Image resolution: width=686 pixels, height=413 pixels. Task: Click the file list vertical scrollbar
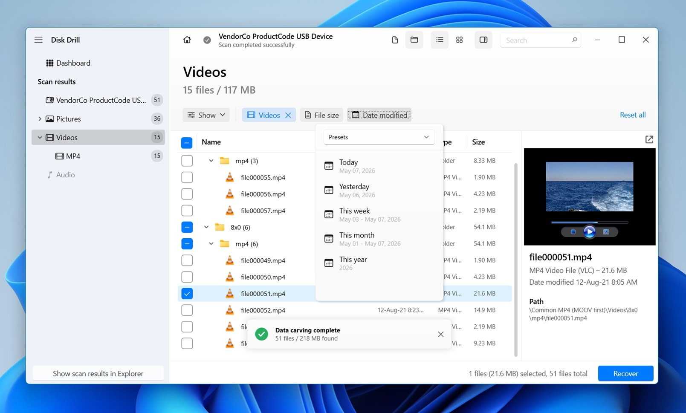pyautogui.click(x=516, y=259)
